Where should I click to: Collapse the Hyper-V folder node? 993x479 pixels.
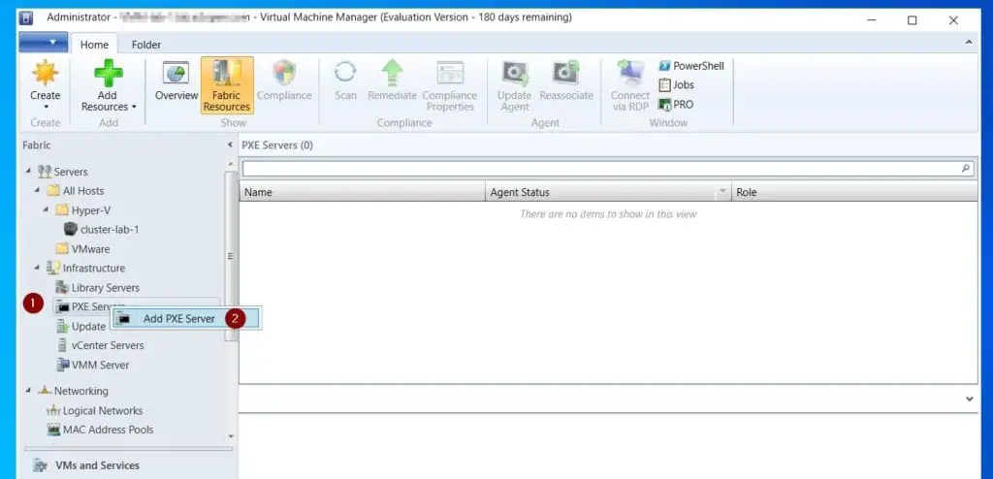point(46,209)
